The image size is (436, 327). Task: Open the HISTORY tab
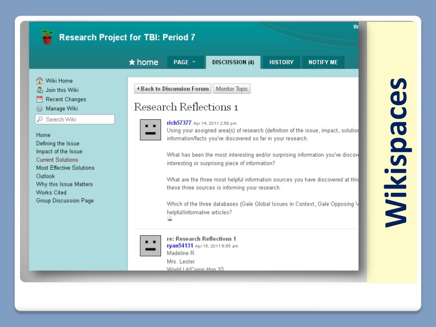pos(281,62)
